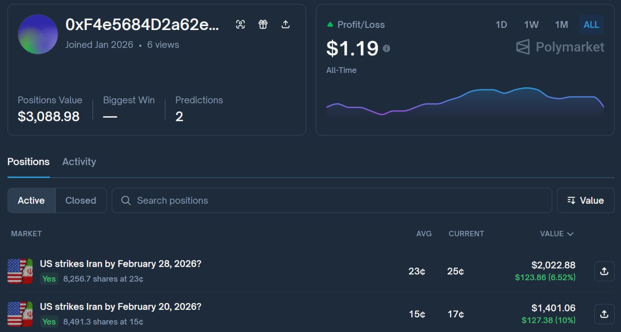Switch to the Positions tab
Screen dimensions: 621x332
[x=28, y=162]
